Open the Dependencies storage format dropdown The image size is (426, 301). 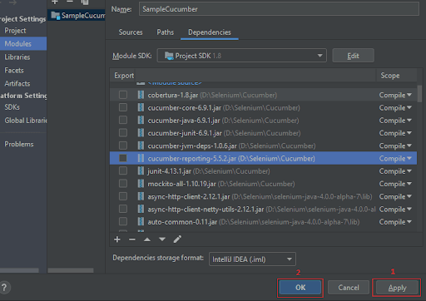[x=252, y=259]
